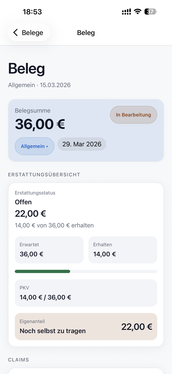Tap the Eigenanteil card labeled Noch selbst zu tragen

86,327
